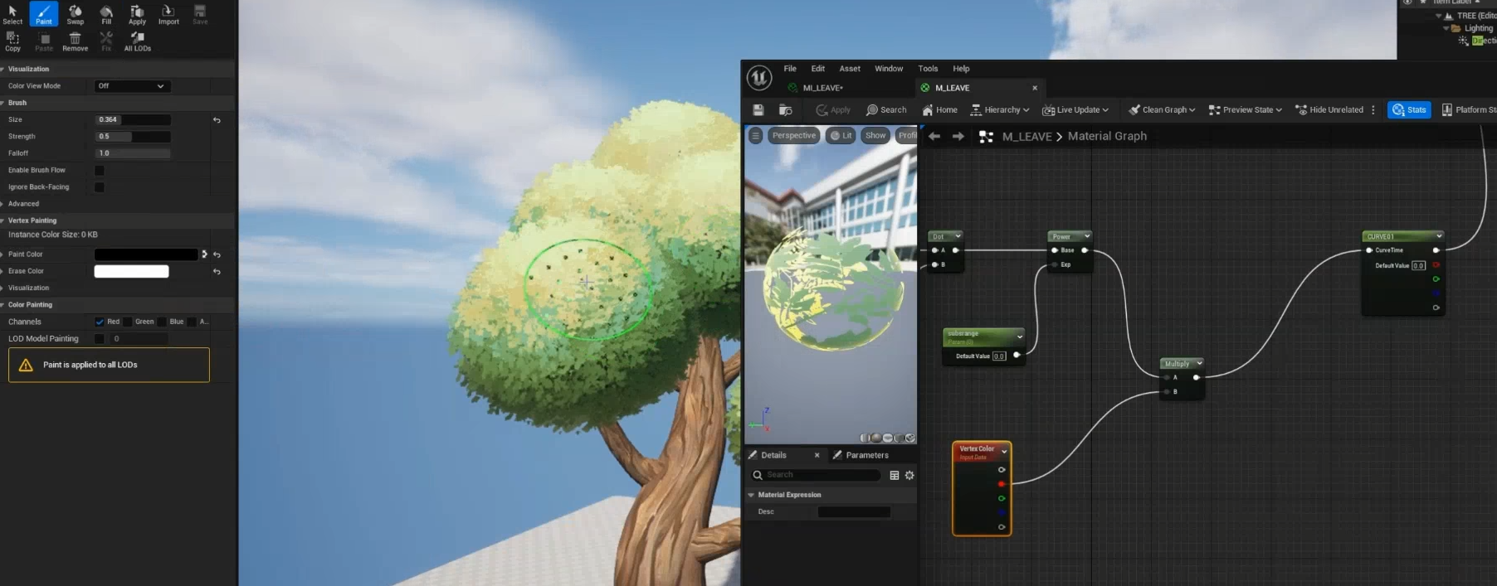Image resolution: width=1497 pixels, height=586 pixels.
Task: Click the Fill tool icon
Action: tap(106, 14)
